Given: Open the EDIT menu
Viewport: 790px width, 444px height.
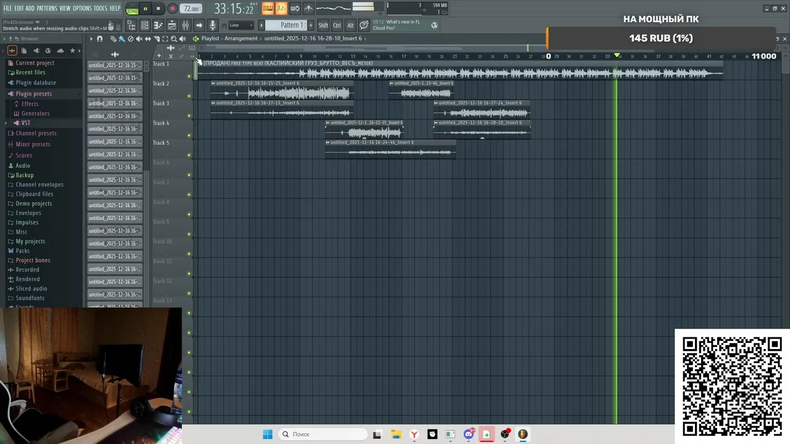Looking at the screenshot, I should [x=19, y=9].
